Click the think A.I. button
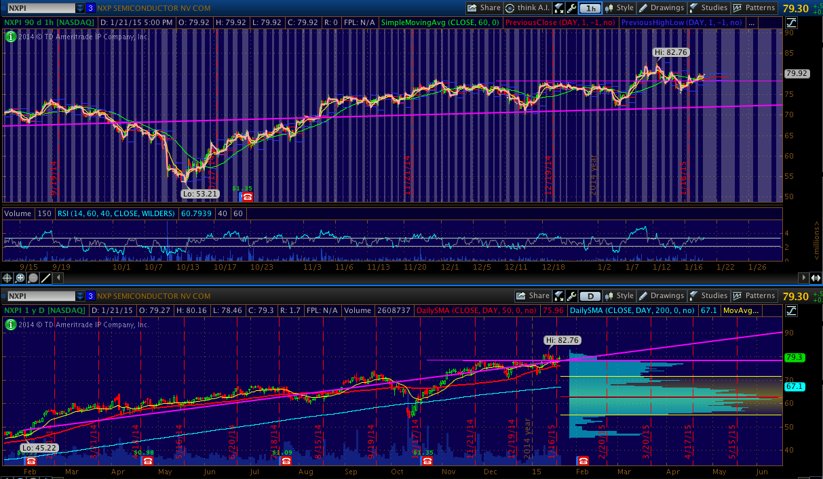 [527, 8]
